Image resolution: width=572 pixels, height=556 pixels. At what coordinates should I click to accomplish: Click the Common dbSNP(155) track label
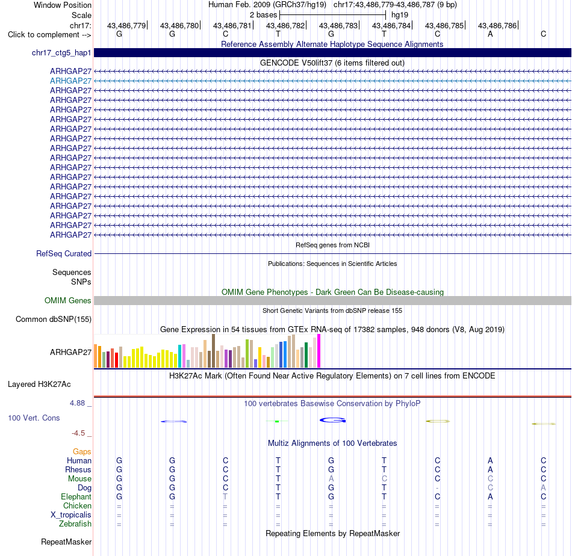click(53, 319)
